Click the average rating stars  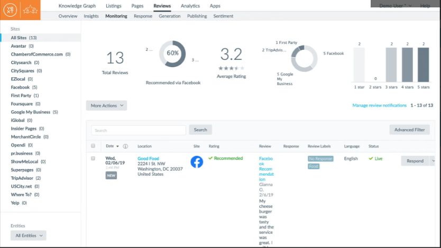click(231, 68)
